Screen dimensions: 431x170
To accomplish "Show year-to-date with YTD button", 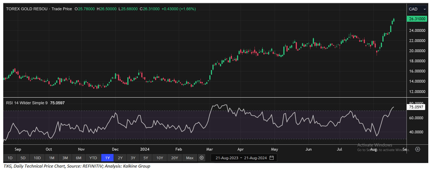I will pos(93,158).
